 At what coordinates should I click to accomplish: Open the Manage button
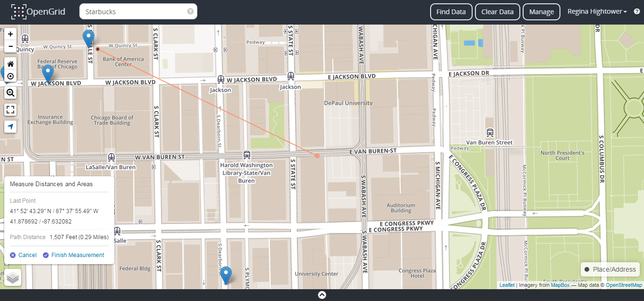coord(542,12)
